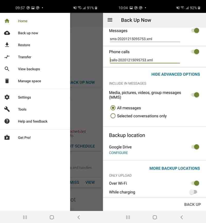Click the Manage space trash icon

(x=7, y=81)
